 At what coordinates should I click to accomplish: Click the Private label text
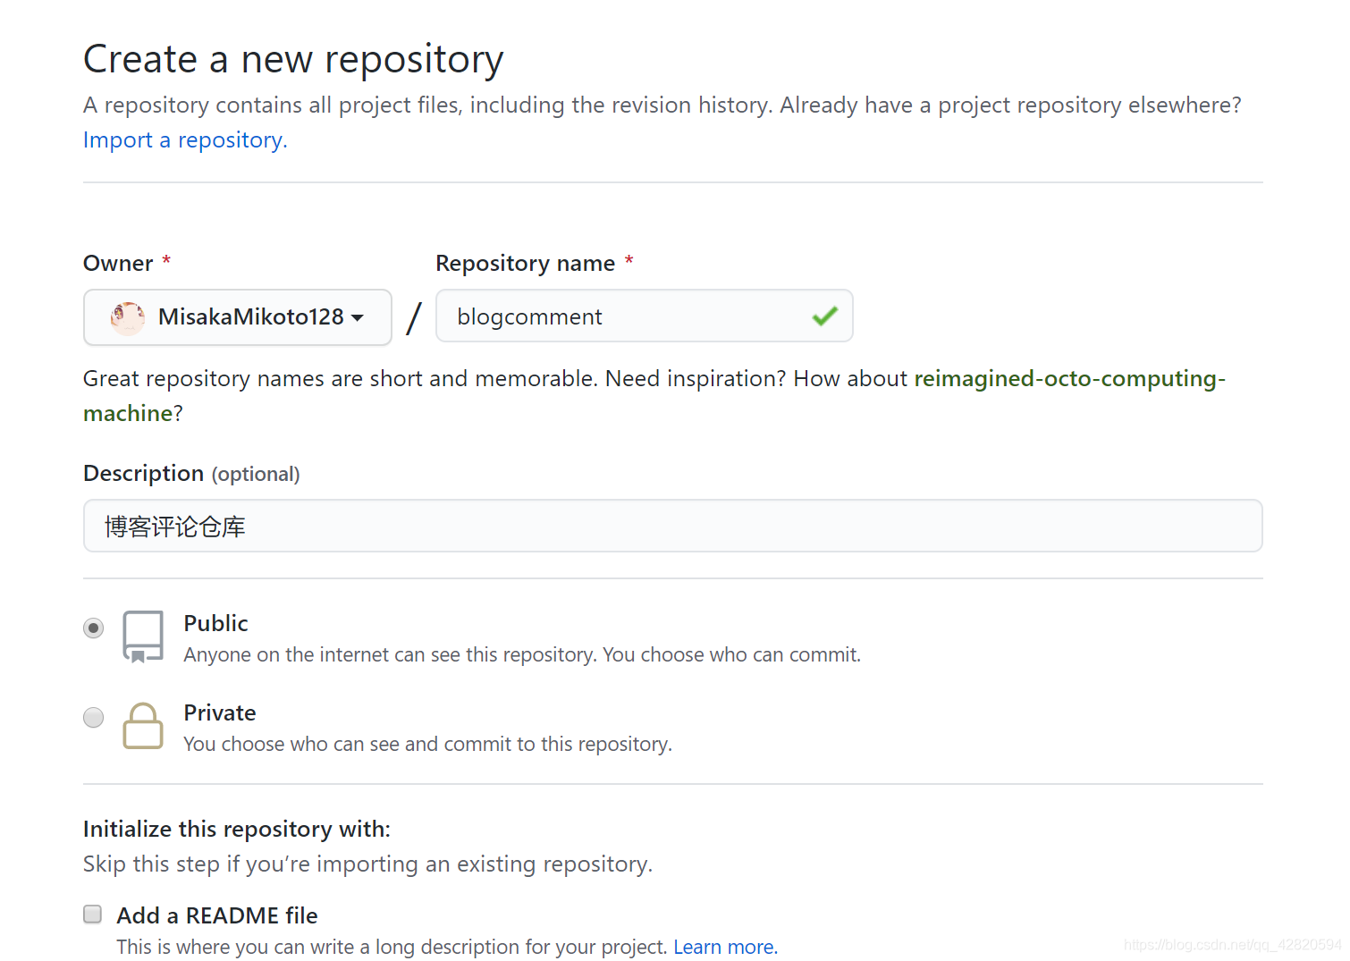click(x=220, y=712)
